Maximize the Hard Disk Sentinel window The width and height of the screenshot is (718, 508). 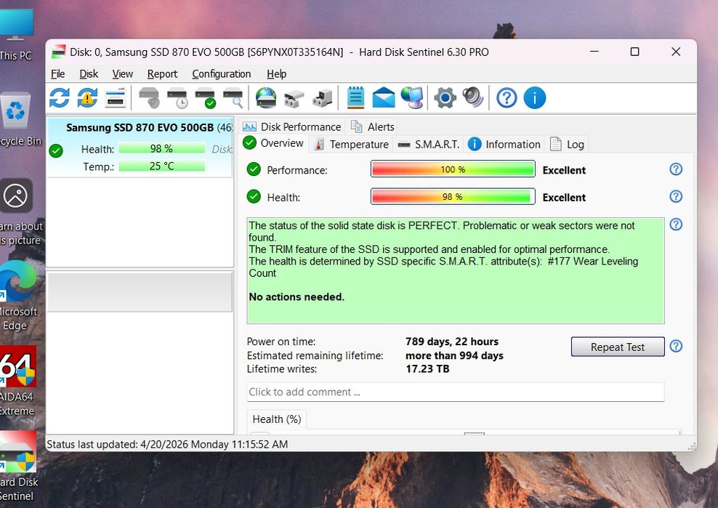coord(634,52)
